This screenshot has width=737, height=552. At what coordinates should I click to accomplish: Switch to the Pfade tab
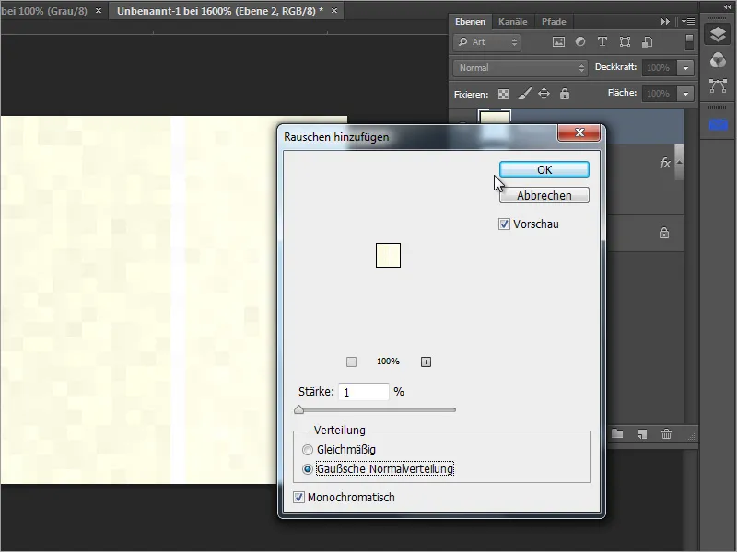554,21
